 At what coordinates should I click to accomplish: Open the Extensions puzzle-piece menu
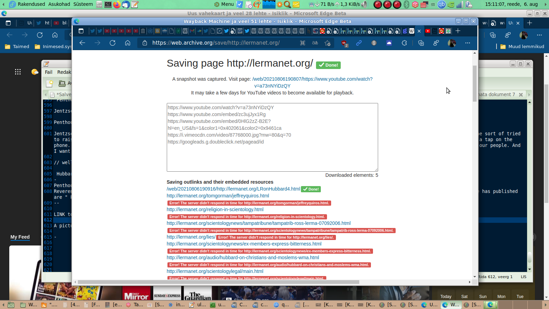click(x=404, y=43)
